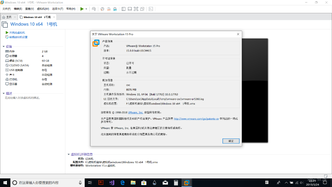332x187 pixels.
Task: Click the 配置文件 path in VM details
Action: tap(121, 162)
